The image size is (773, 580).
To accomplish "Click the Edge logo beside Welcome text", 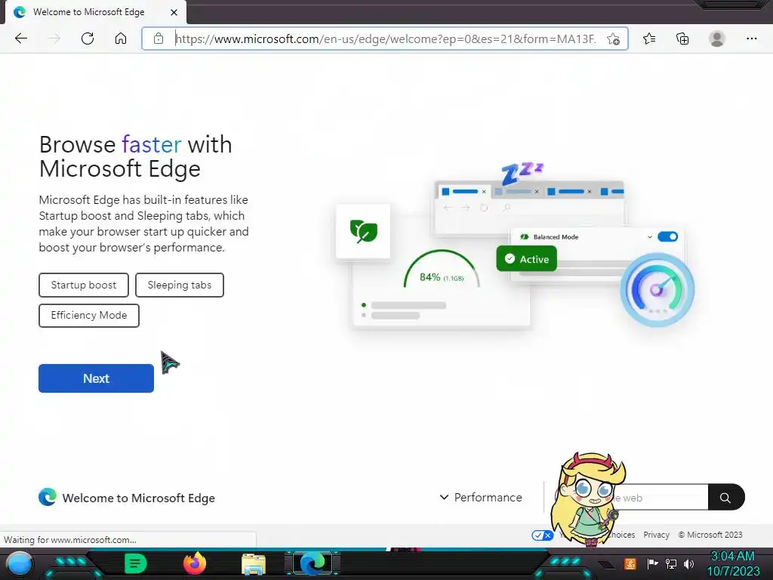I will 48,497.
